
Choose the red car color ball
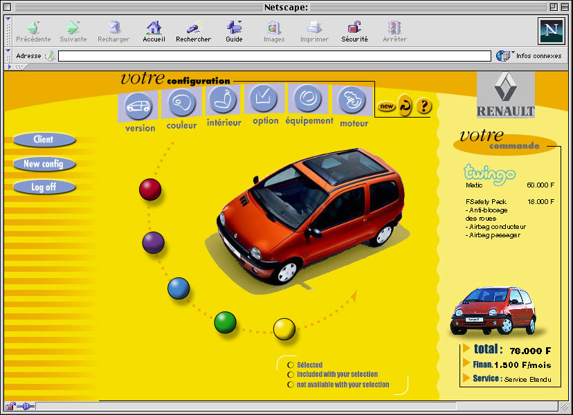click(x=150, y=190)
